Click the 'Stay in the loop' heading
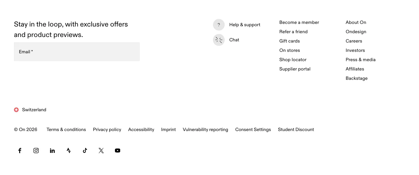Screen dimensions: 419x175 coord(71,29)
